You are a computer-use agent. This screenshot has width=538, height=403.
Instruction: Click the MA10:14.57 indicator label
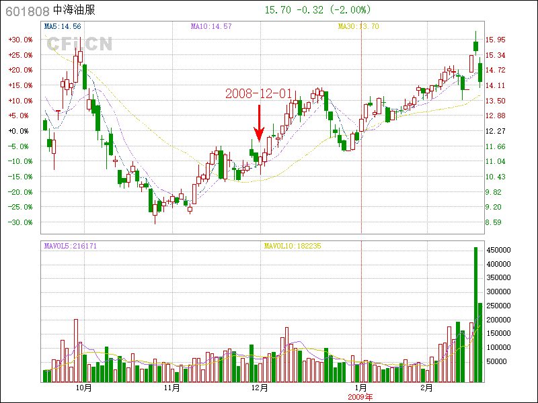(x=211, y=26)
